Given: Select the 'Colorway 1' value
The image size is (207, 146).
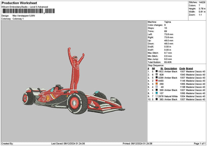Looking at the screenshot, I should 18,19.
